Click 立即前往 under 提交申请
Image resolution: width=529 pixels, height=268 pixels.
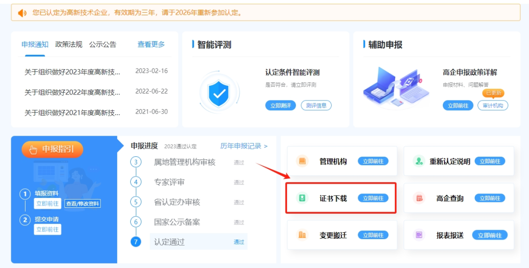click(x=48, y=229)
